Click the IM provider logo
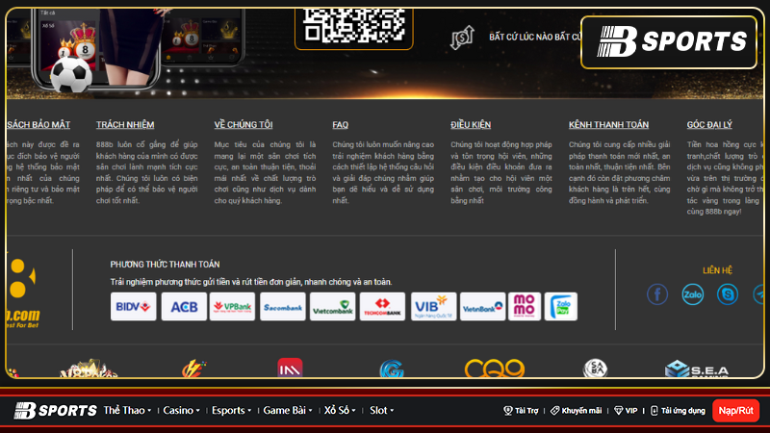The width and height of the screenshot is (770, 433). pyautogui.click(x=290, y=369)
